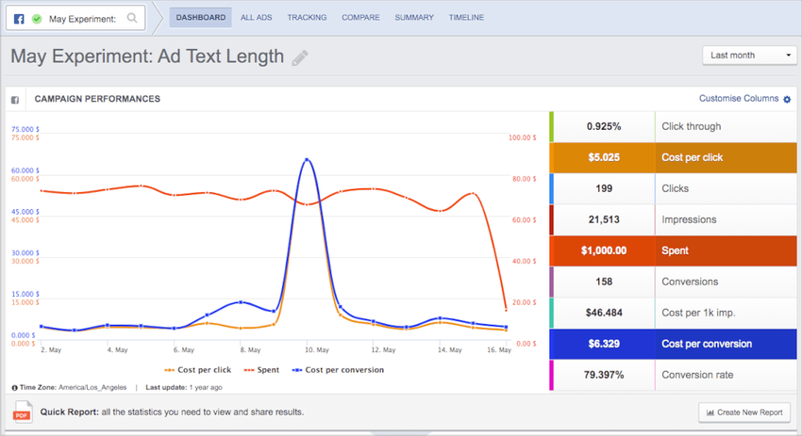Toggle the Cost per click metric row
802x436 pixels.
[x=673, y=158]
